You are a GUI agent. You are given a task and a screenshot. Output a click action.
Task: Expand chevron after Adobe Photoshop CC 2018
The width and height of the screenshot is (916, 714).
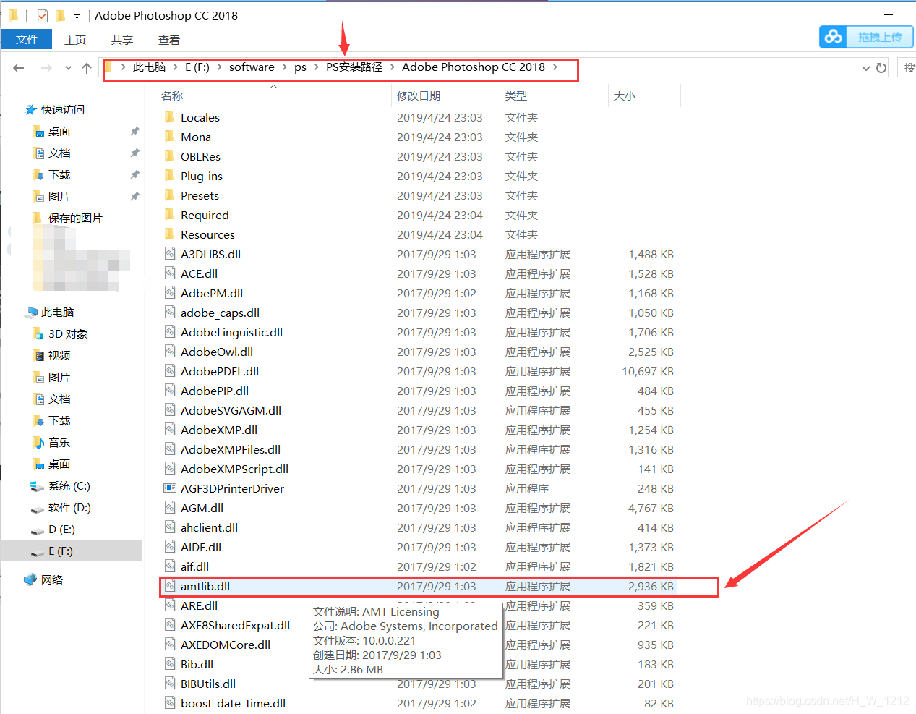(555, 67)
